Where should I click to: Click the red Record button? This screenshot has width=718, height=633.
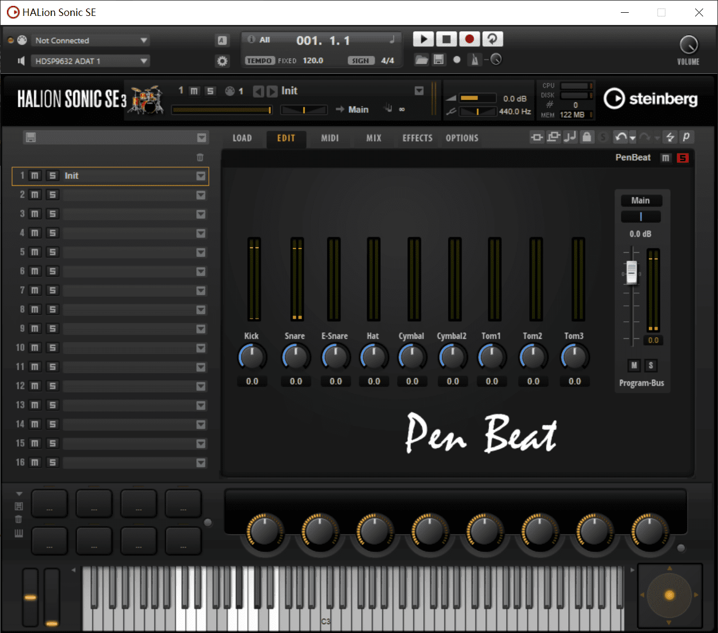click(469, 39)
